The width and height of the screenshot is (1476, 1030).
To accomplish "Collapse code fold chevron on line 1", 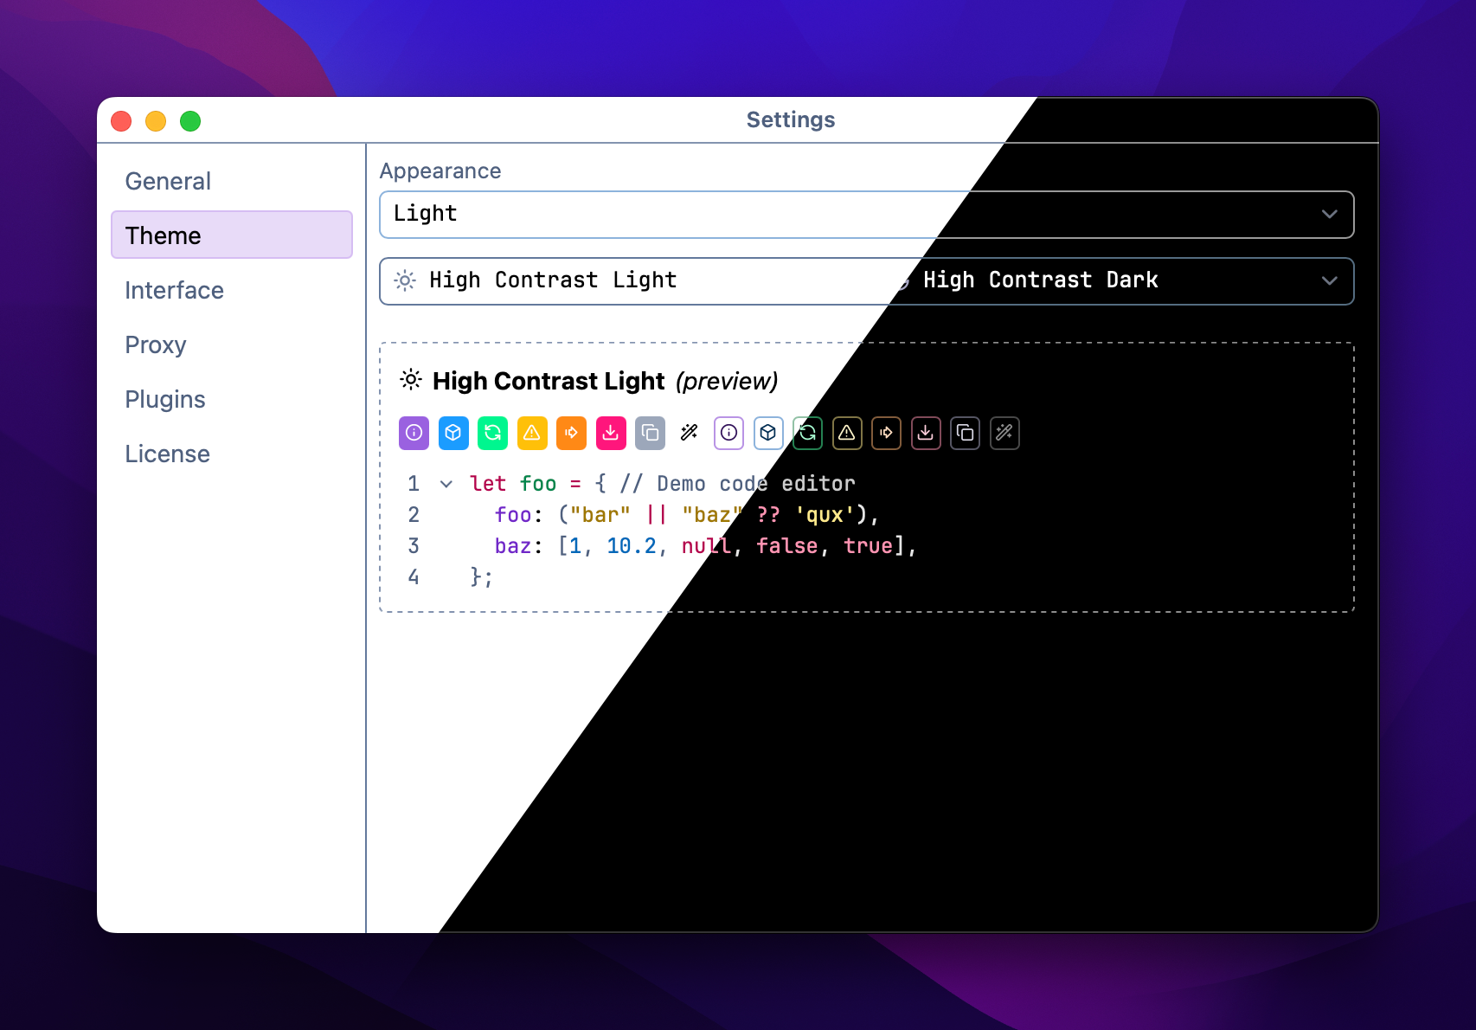I will (446, 484).
